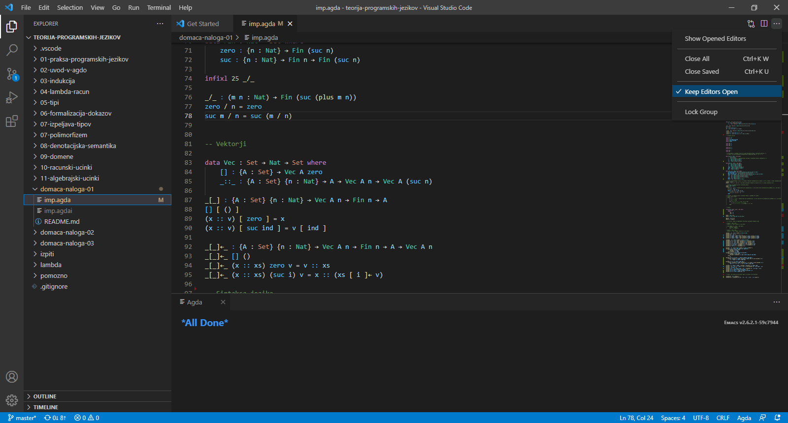Expand the 11-algebrajski-ucinki folder
Screen dimensions: 788x423
click(x=98, y=178)
